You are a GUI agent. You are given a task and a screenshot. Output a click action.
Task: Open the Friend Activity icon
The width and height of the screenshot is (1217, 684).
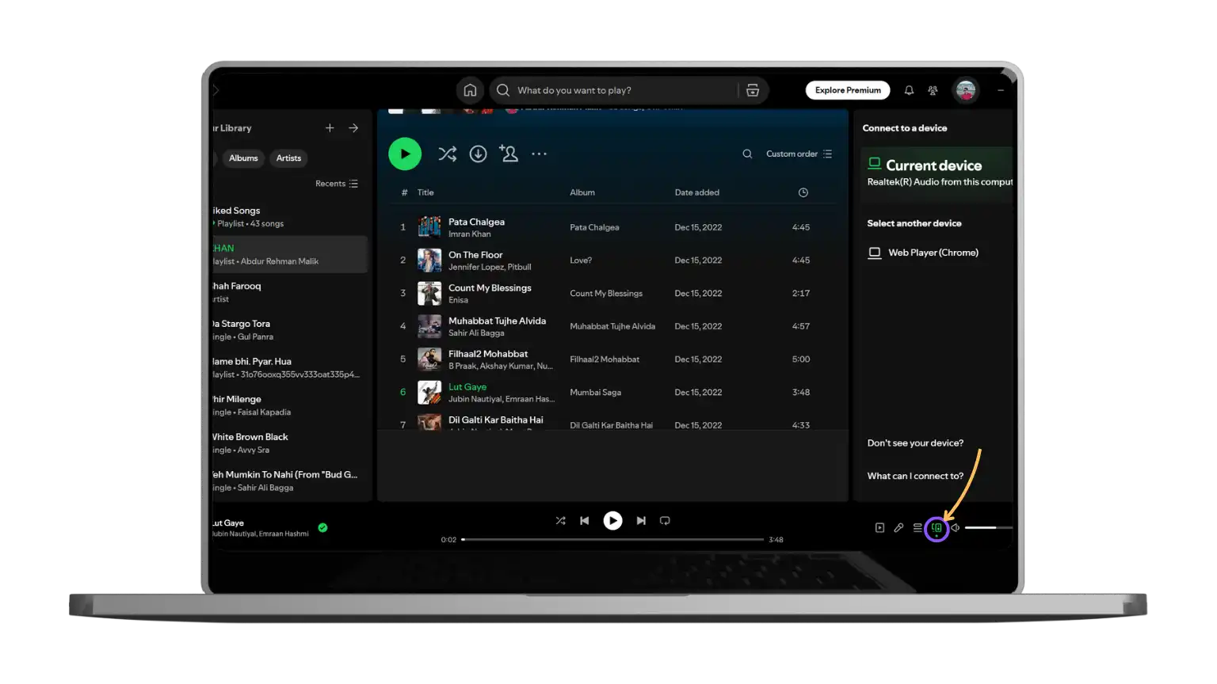coord(933,90)
